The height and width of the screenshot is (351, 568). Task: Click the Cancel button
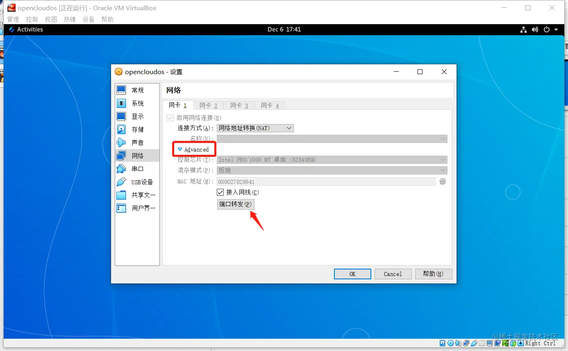click(393, 274)
